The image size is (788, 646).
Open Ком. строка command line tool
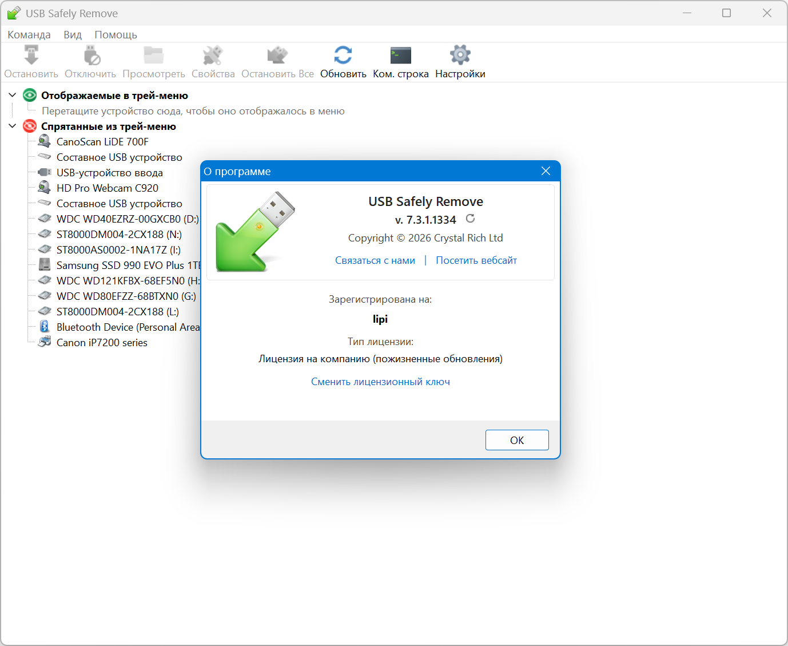click(400, 56)
